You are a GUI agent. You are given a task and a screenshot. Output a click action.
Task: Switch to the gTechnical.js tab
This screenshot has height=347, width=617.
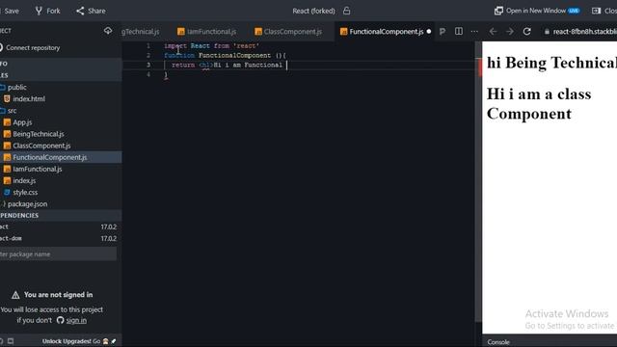[x=140, y=32]
